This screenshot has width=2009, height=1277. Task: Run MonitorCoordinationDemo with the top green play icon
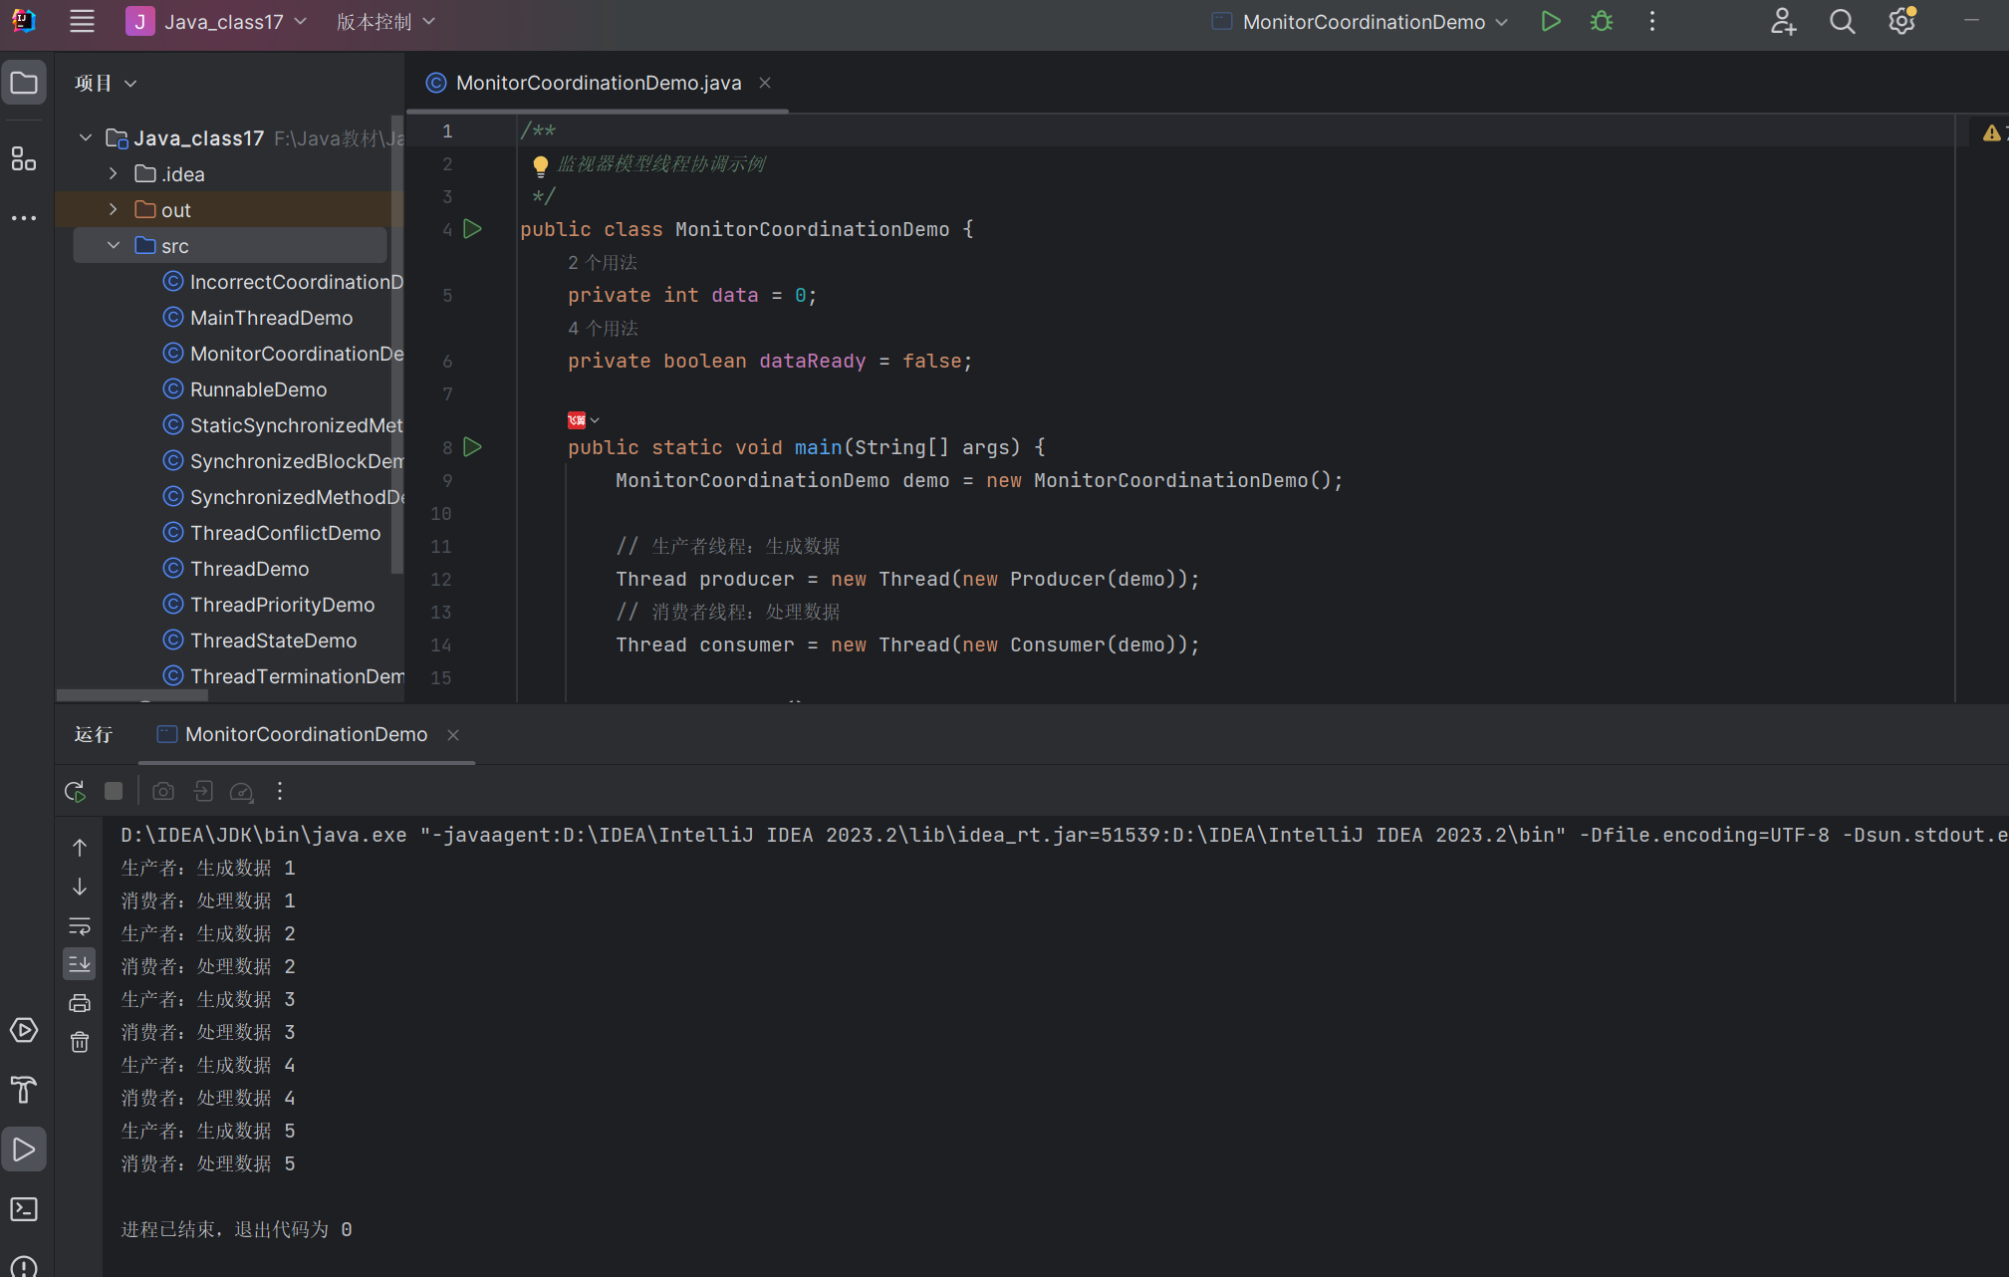1550,21
